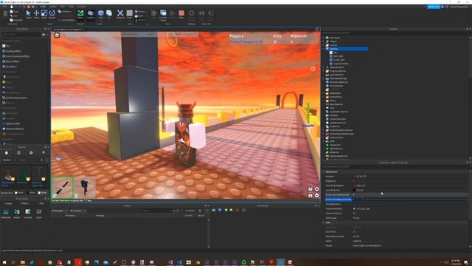472x266 pixels.
Task: Collapse the Lighting tree node in Explorer
Action: [x=324, y=49]
